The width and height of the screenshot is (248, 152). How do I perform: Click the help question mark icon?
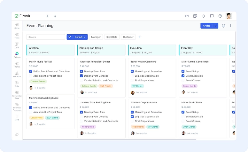tap(220, 16)
